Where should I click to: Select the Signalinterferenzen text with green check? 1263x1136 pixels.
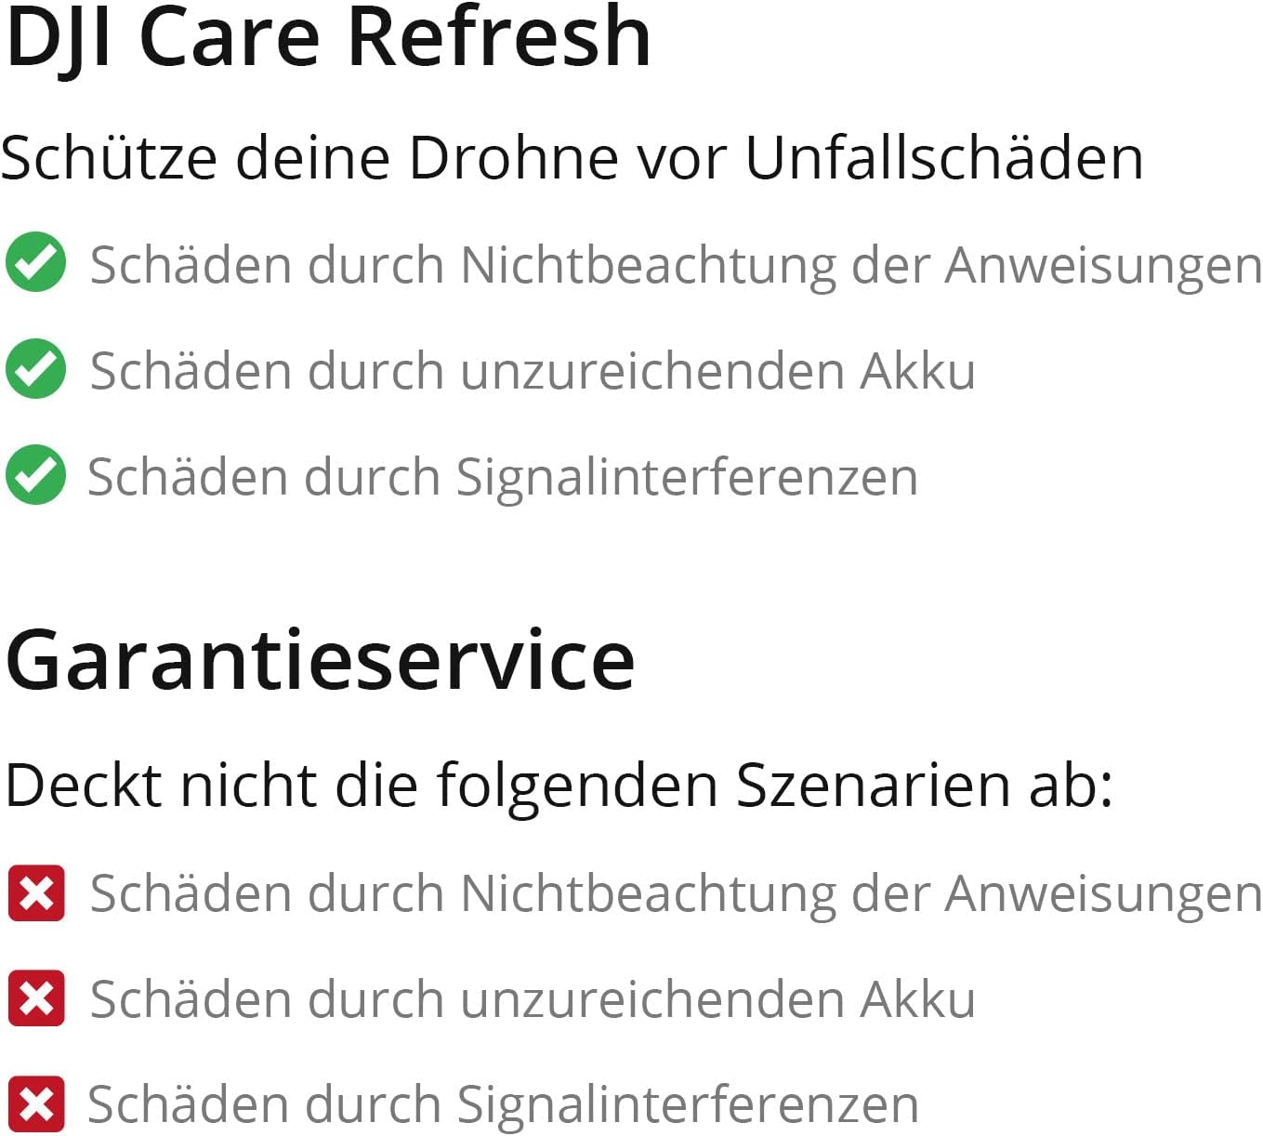coord(502,477)
